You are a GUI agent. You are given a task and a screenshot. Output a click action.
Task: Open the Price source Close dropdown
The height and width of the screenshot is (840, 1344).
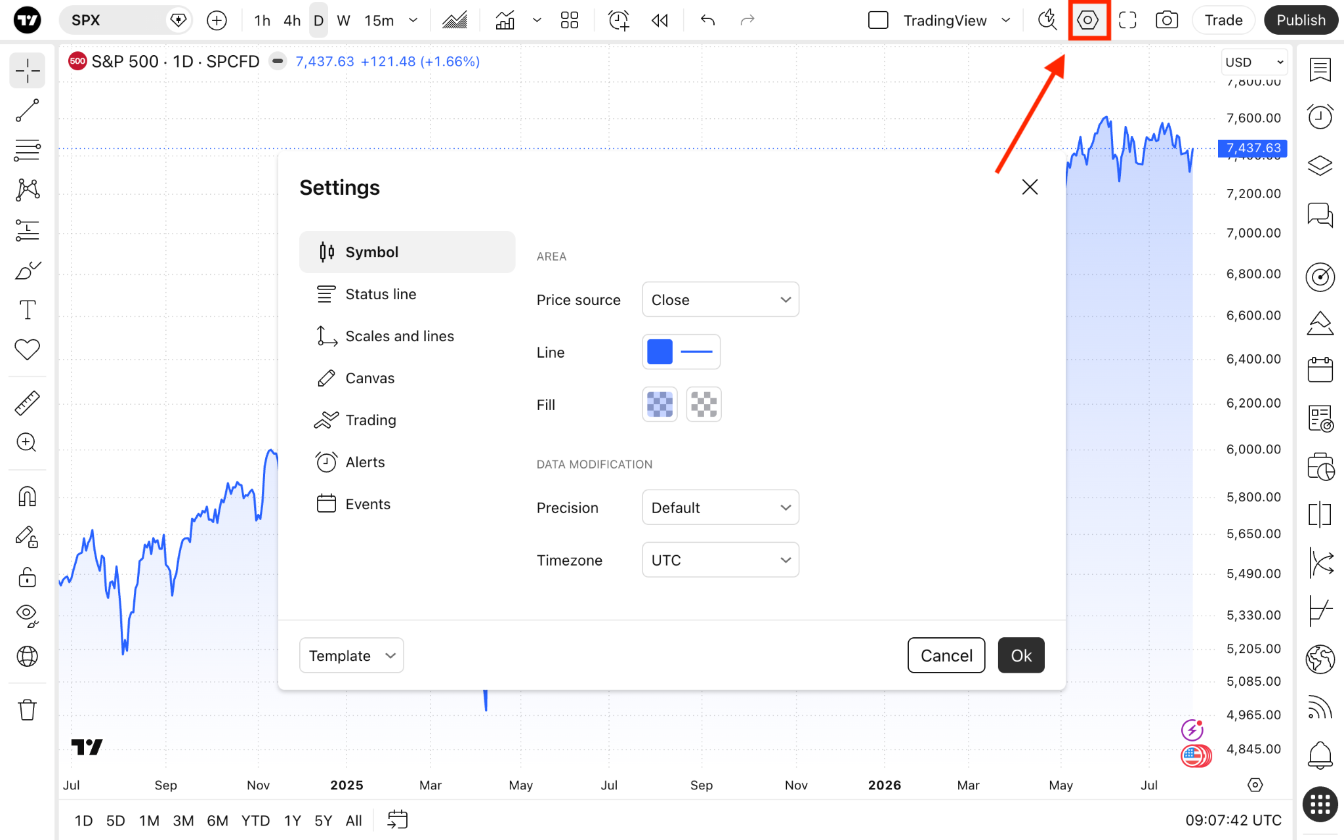coord(721,300)
